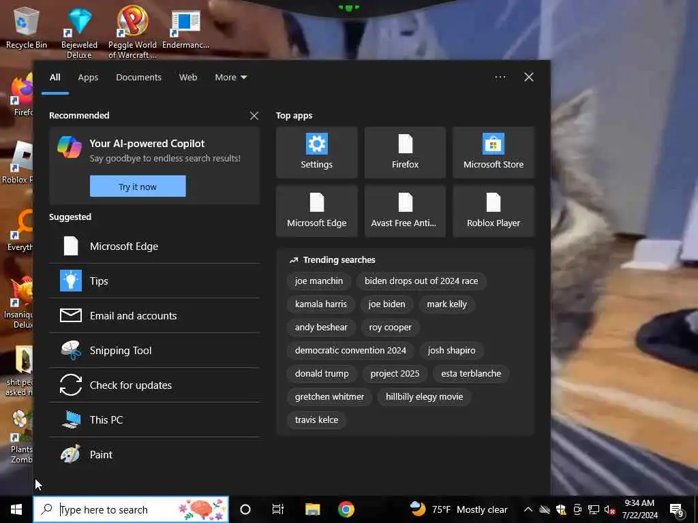Open the Endermanc... desktop shortcut

(185, 29)
